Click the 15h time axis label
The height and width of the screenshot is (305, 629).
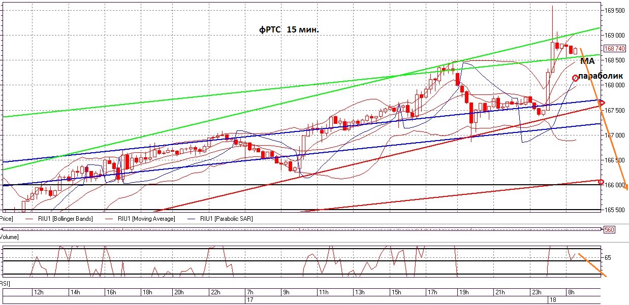[x=396, y=292]
